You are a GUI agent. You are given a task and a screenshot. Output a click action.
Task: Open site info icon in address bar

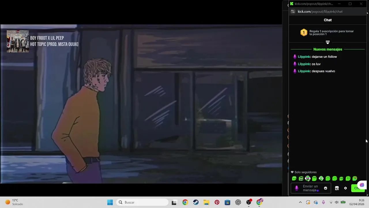point(293,12)
